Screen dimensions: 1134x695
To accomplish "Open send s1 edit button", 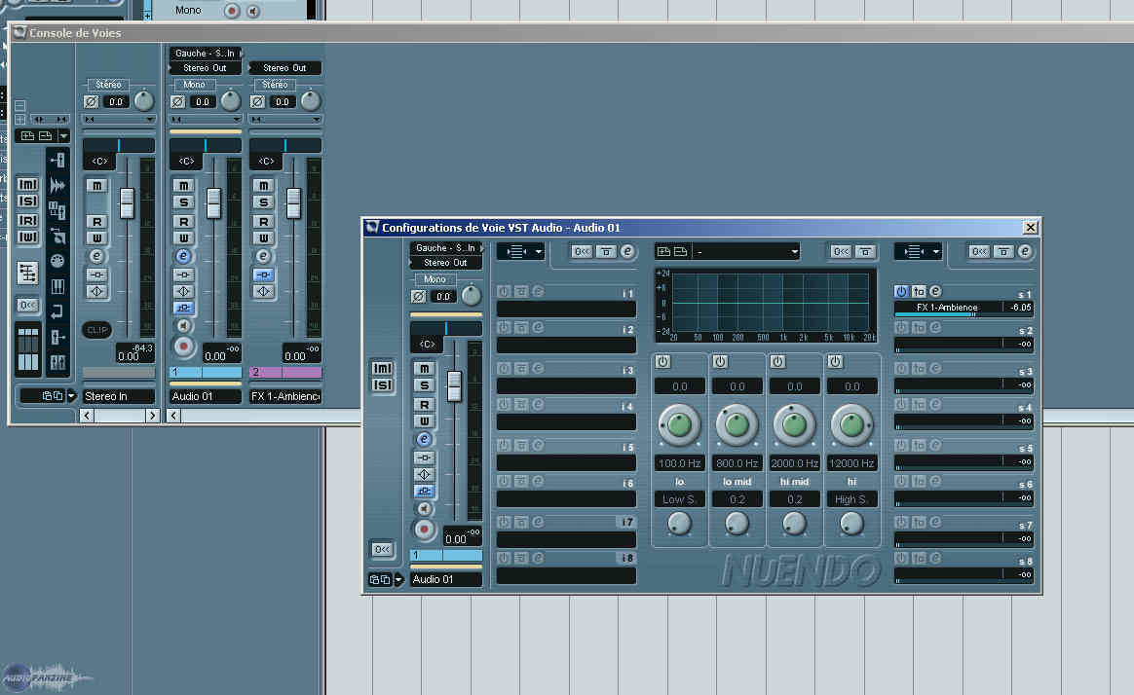I will tap(935, 291).
